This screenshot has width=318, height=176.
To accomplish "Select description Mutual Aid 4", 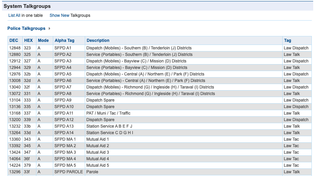I will (x=98, y=159).
